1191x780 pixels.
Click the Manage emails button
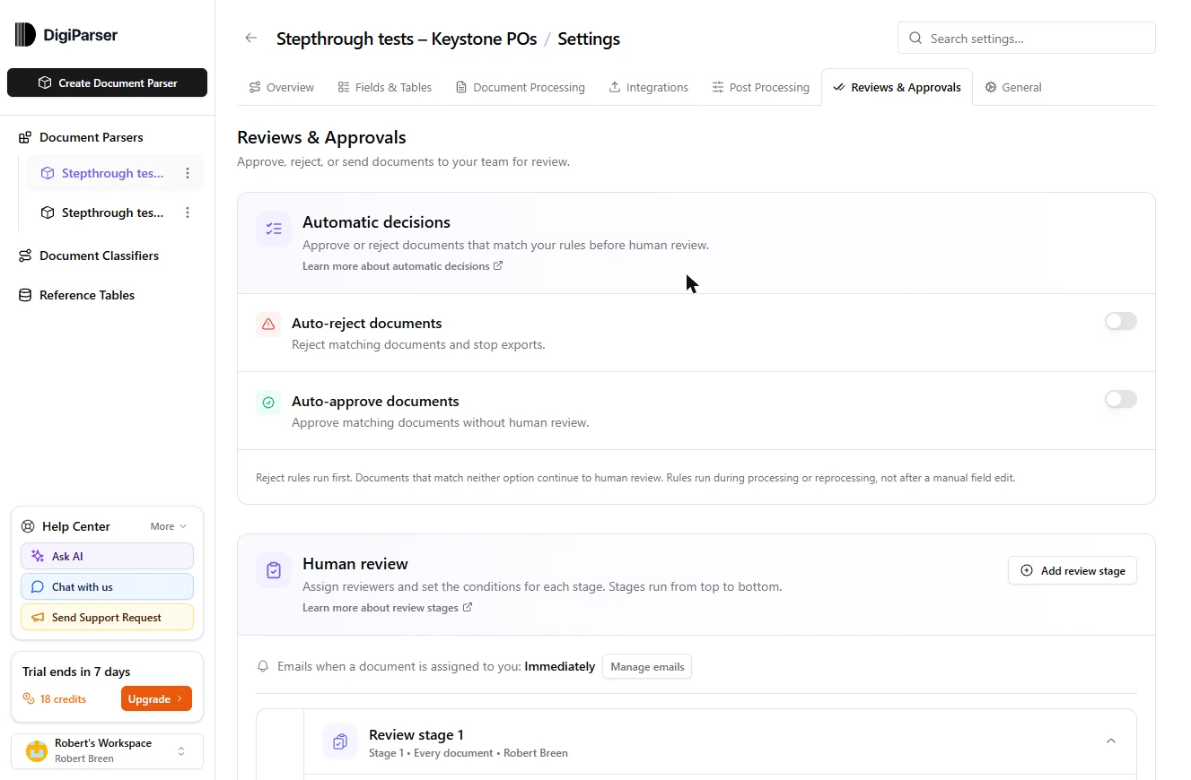[x=647, y=666]
